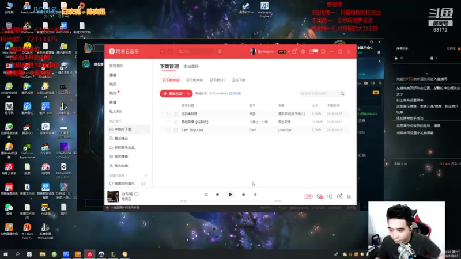Start heartbeat mode icon beside 我喜欢的音乐
The height and width of the screenshot is (259, 461).
(x=143, y=184)
